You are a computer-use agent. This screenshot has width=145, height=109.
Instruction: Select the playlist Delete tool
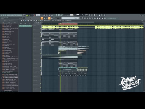27,21
